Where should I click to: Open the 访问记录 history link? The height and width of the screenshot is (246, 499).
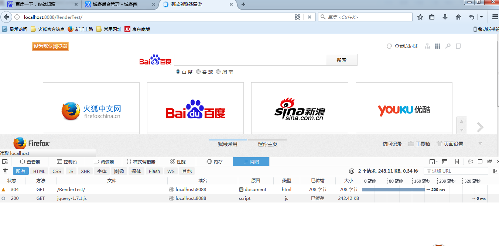pos(392,144)
